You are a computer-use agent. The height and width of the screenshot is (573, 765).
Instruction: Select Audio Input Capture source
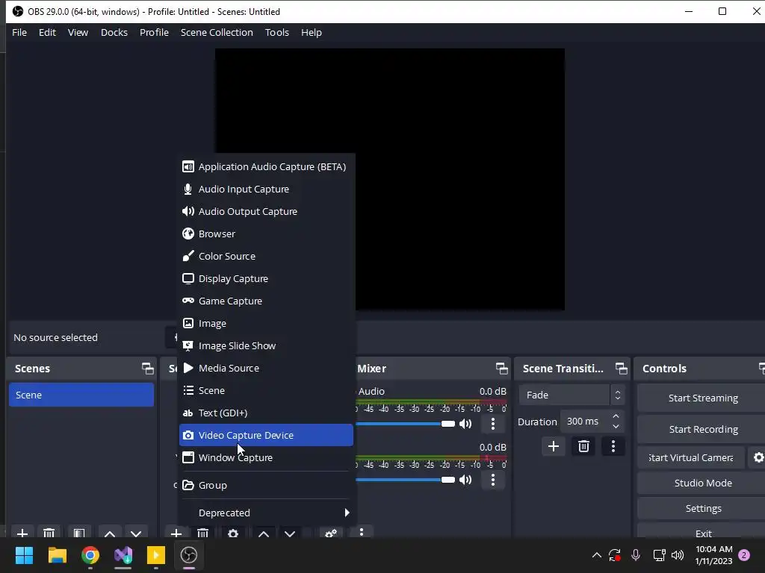266,189
